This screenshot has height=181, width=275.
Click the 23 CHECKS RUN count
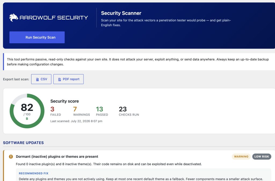point(129,111)
